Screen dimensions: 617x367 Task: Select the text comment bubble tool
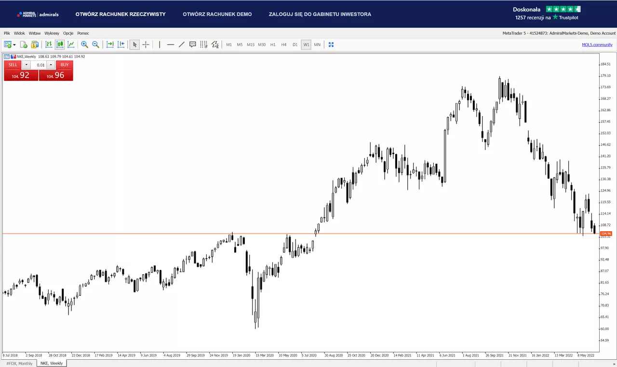193,44
